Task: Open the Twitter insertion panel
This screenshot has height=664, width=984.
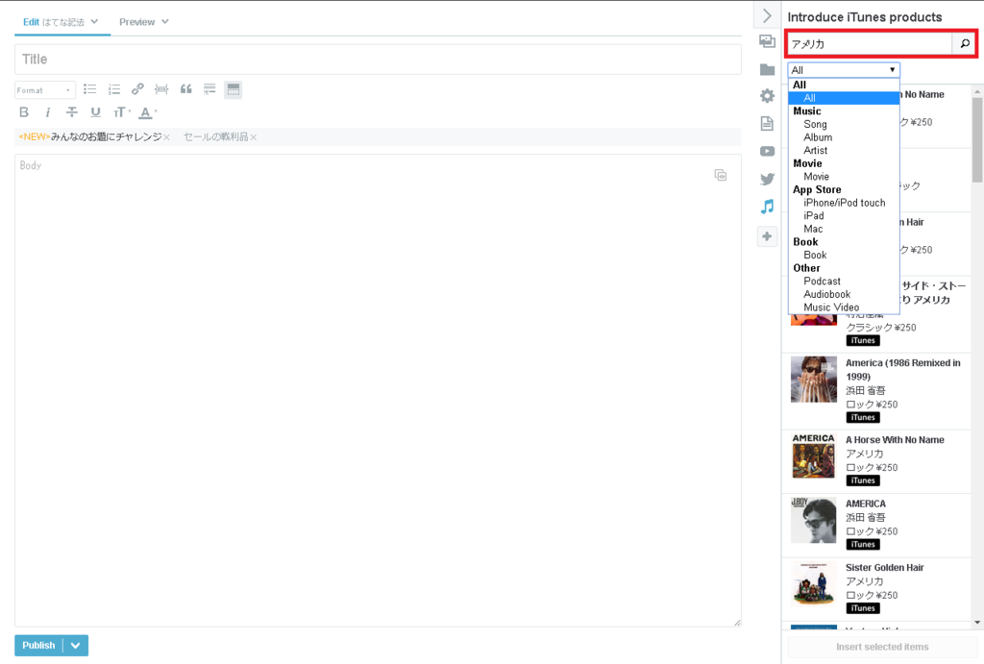Action: pos(767,179)
